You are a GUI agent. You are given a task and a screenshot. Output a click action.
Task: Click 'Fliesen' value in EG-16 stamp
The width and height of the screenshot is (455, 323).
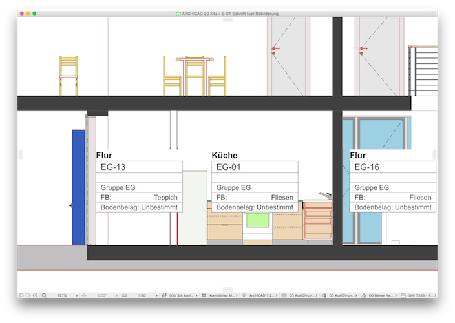pos(420,198)
